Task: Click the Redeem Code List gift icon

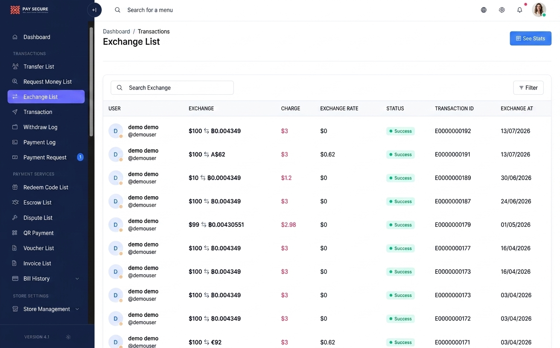Action: pyautogui.click(x=15, y=187)
